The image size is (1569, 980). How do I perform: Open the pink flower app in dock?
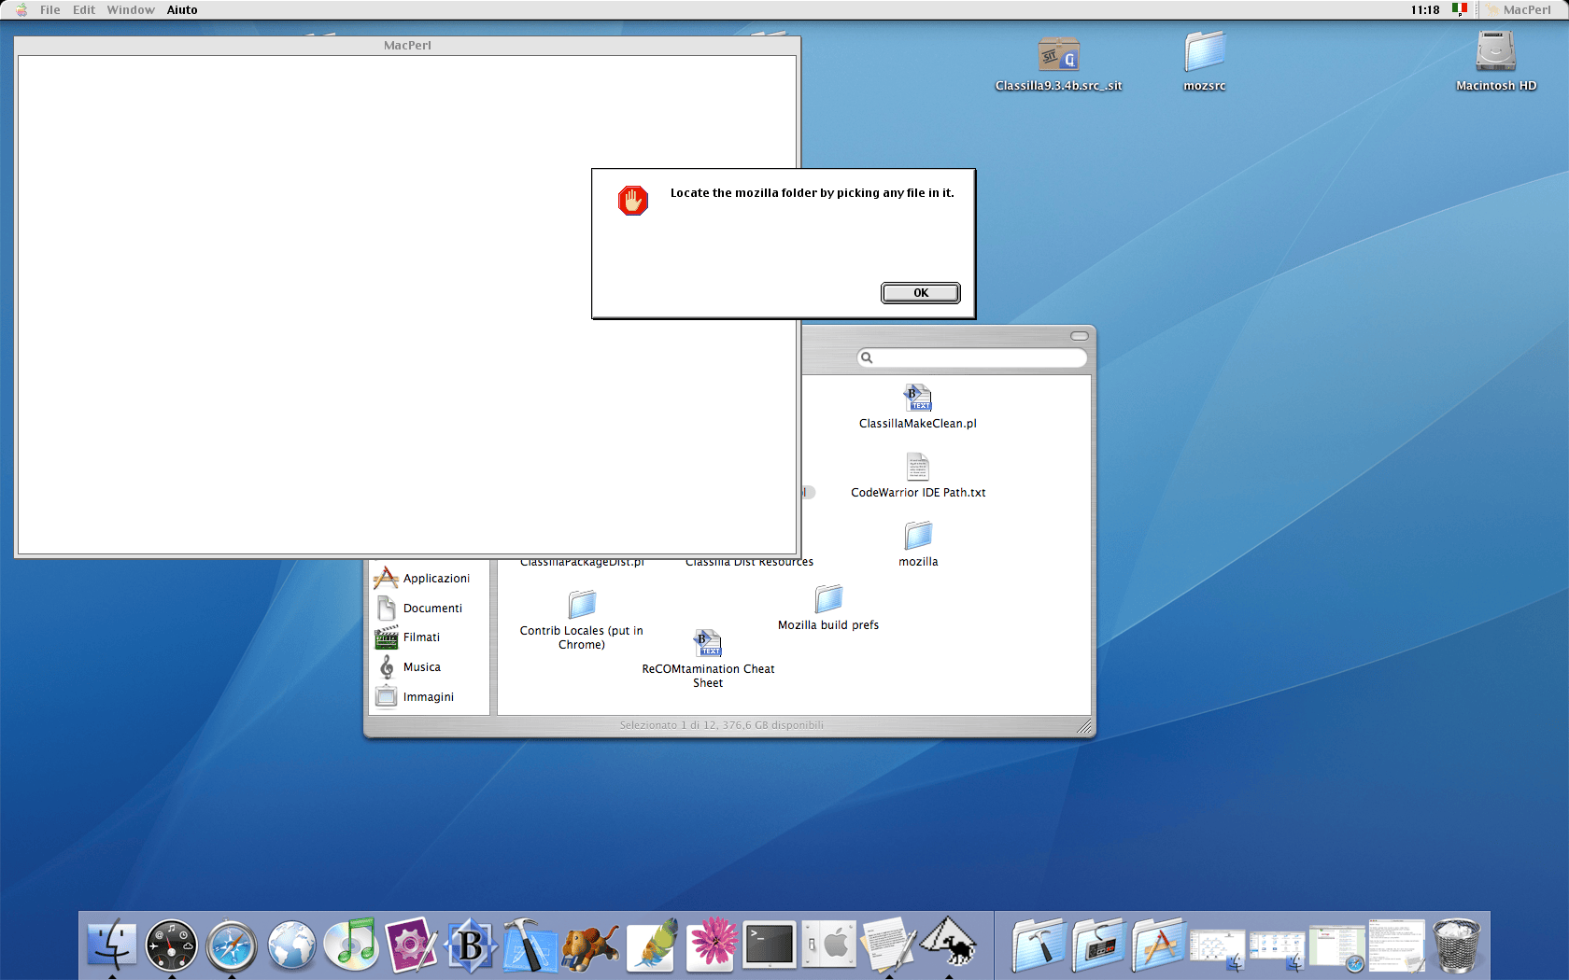click(x=712, y=943)
